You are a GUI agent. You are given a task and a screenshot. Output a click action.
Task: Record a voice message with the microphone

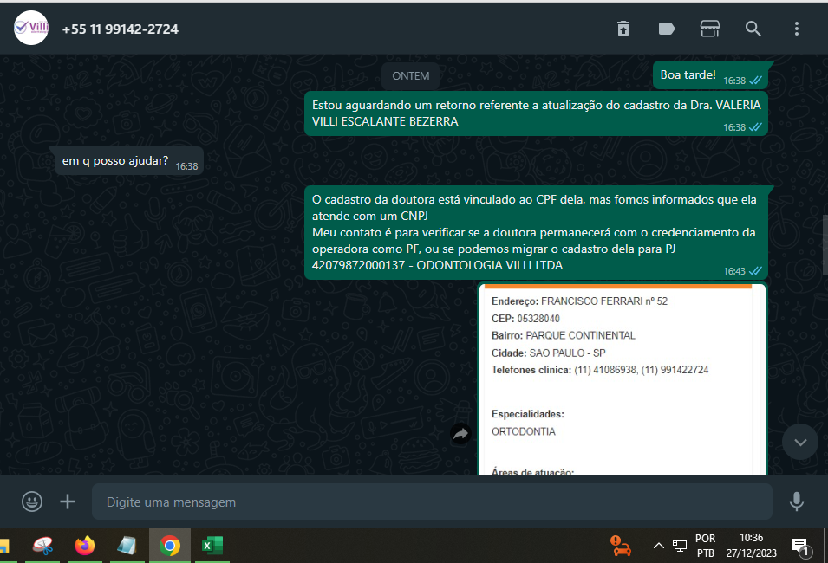click(x=796, y=502)
